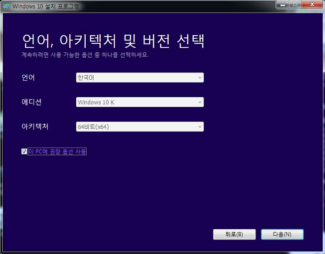Click the window title 'Windows 10 설치 프로그램'
Image resolution: width=325 pixels, height=254 pixels.
point(46,6)
